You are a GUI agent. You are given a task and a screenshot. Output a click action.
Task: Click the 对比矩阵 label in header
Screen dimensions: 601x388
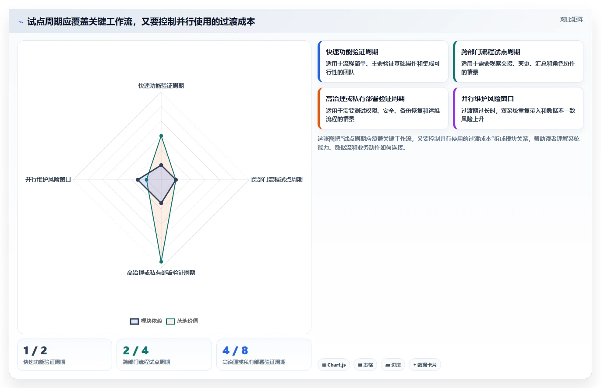[x=571, y=19]
